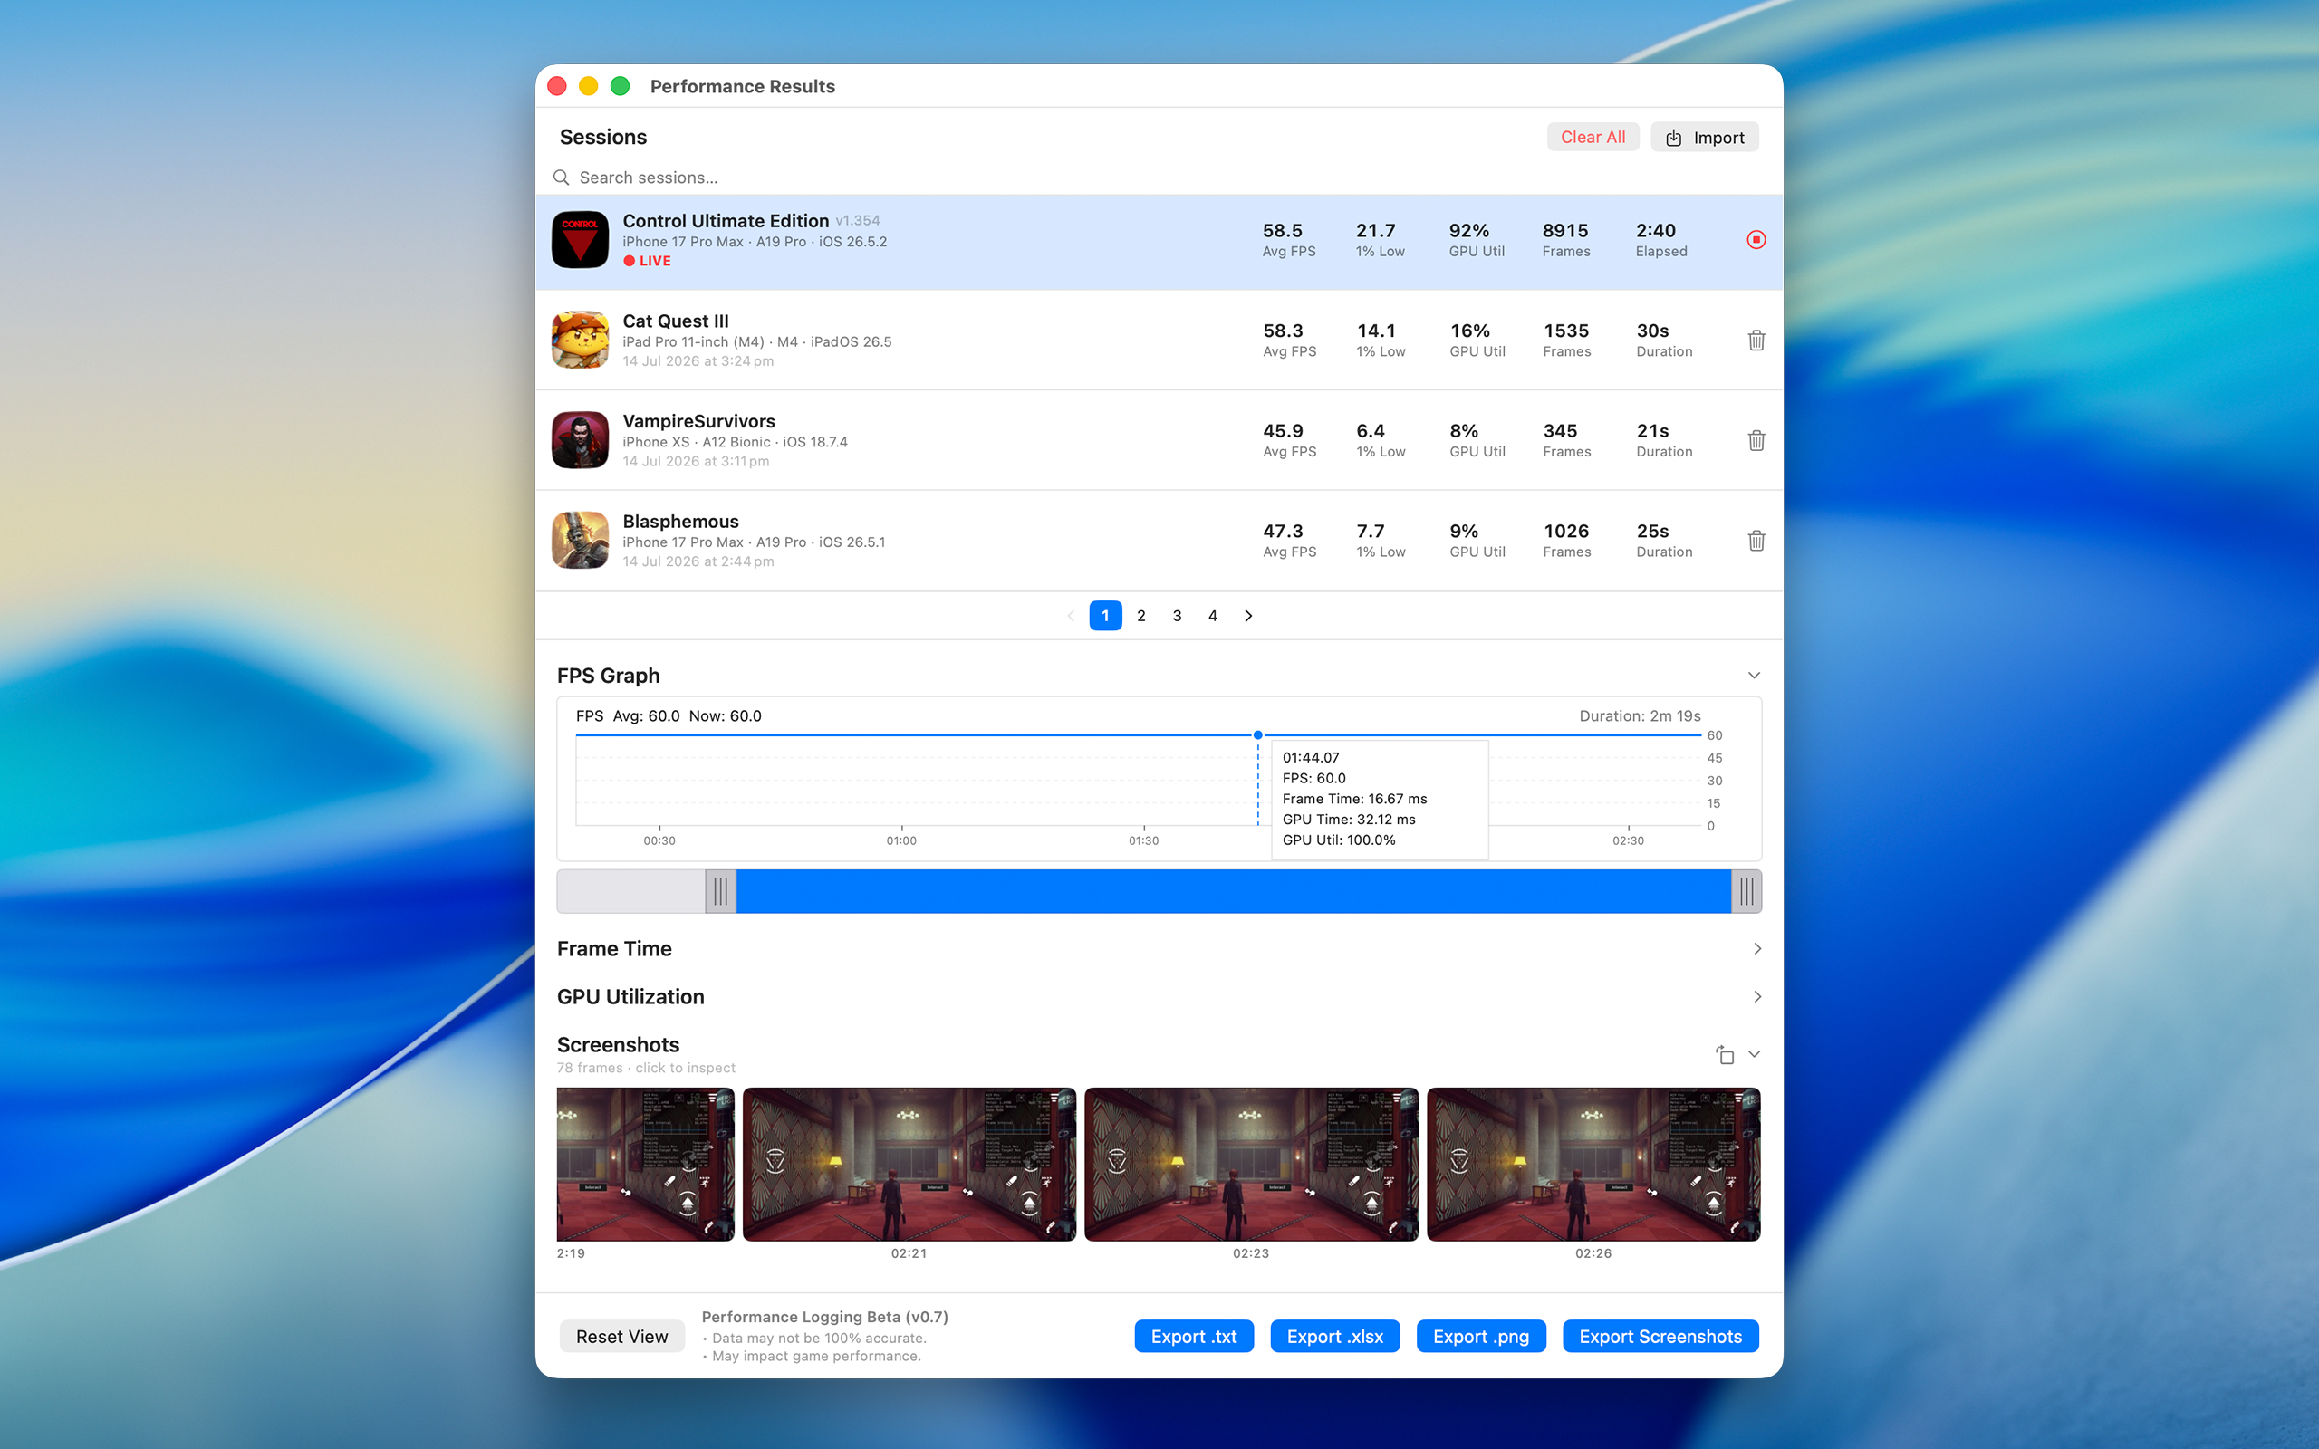This screenshot has width=2319, height=1449.
Task: Grab the right range handle of timeline
Action: point(1746,891)
